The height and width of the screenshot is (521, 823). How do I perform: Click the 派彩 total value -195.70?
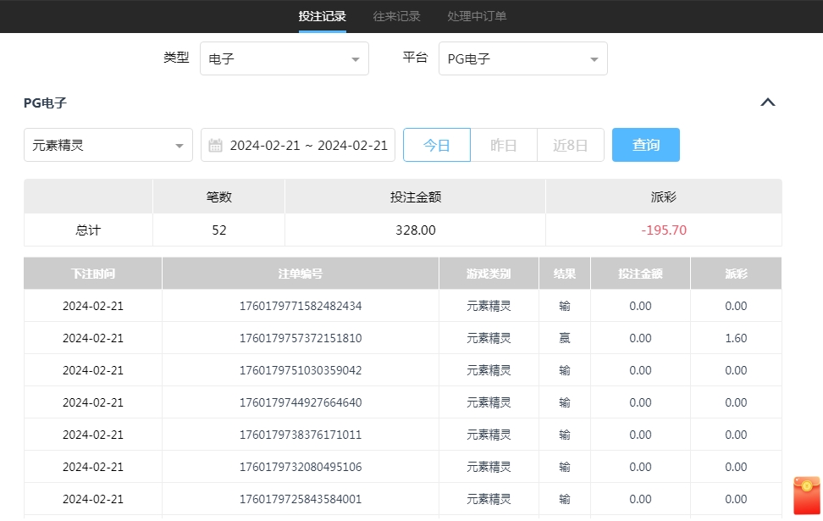pyautogui.click(x=663, y=230)
